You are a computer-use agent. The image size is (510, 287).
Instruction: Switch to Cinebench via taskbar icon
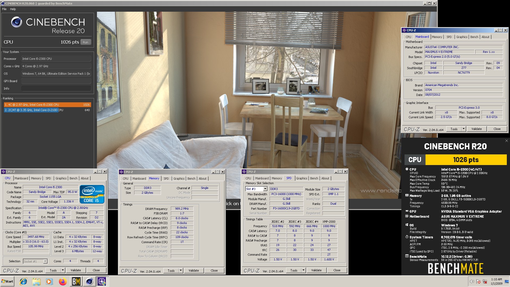pyautogui.click(x=89, y=281)
